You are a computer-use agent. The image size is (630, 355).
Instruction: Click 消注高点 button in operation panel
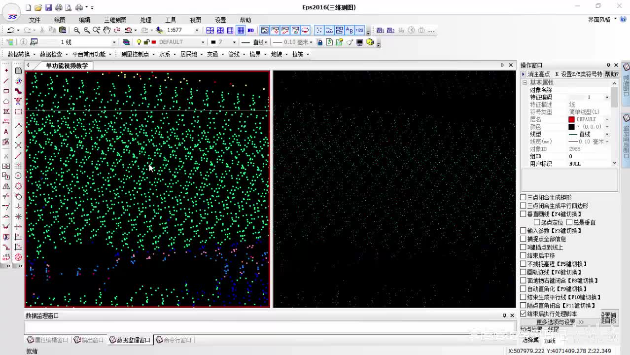point(538,74)
